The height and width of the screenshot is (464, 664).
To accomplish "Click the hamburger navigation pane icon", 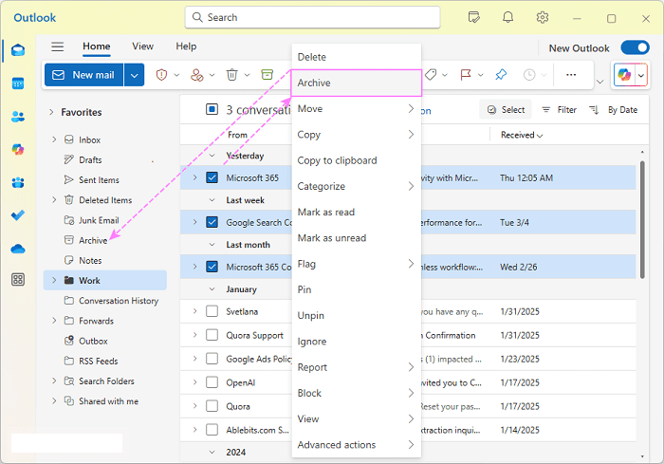I will point(58,46).
